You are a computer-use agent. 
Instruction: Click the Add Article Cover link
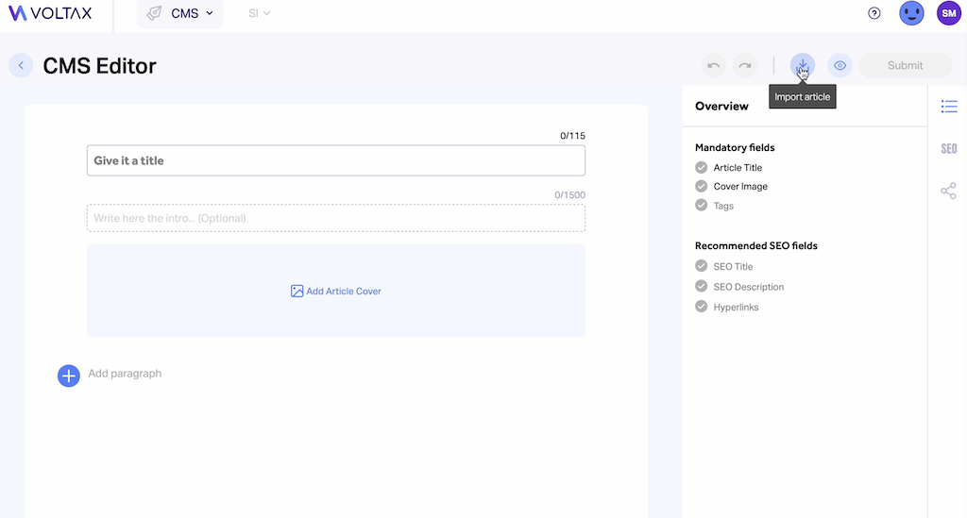[x=336, y=292]
